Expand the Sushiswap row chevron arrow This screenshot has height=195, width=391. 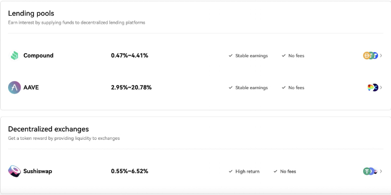pyautogui.click(x=381, y=171)
